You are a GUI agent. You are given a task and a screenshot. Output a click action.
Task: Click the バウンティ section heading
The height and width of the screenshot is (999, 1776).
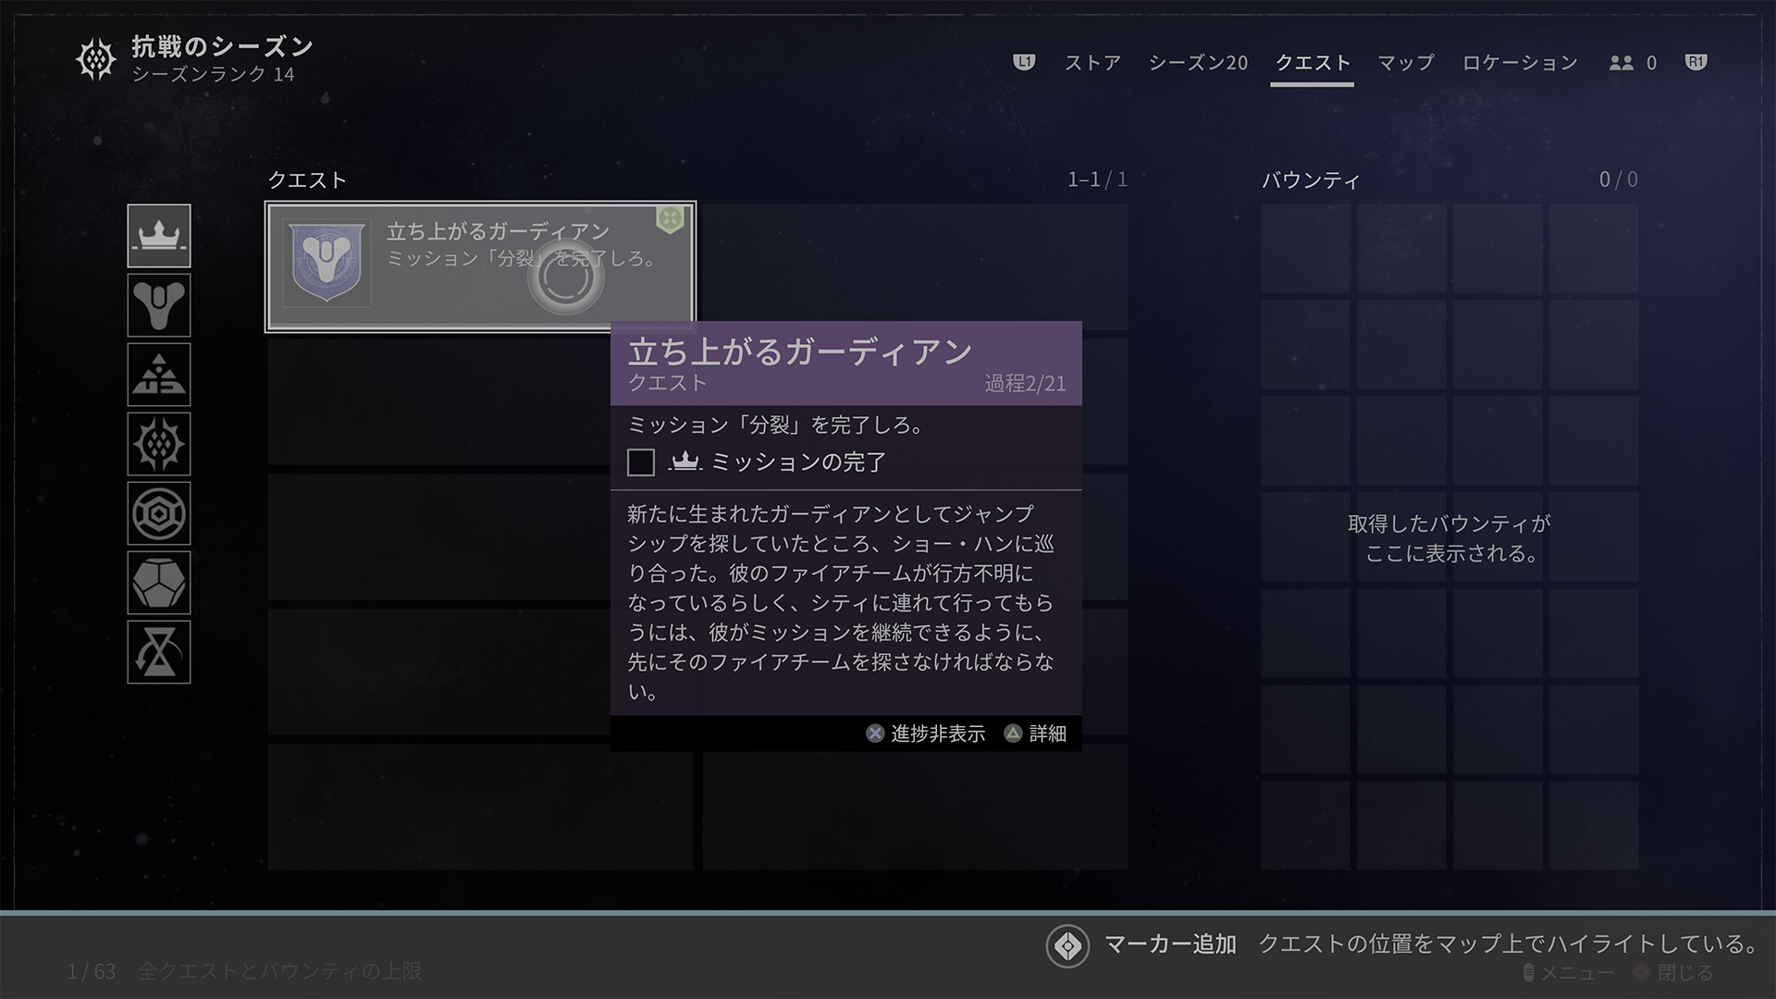coord(1311,180)
